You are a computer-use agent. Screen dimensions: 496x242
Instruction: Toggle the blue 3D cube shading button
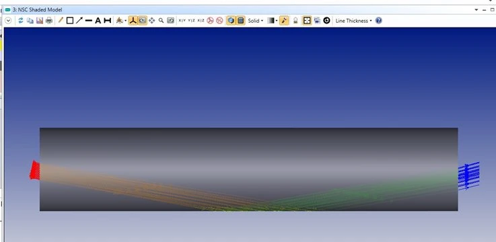[x=232, y=21]
